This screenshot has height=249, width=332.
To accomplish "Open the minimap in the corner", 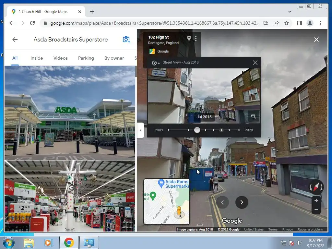I will (x=167, y=202).
